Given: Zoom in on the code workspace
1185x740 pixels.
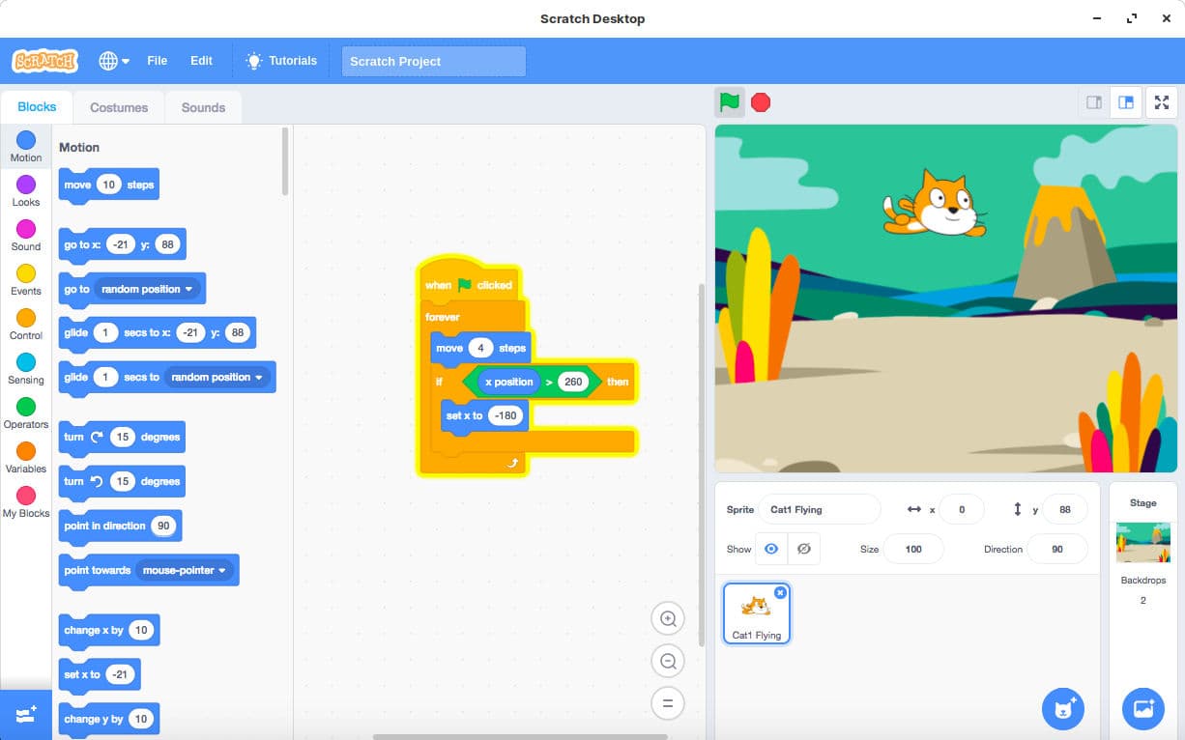Looking at the screenshot, I should coord(668,618).
